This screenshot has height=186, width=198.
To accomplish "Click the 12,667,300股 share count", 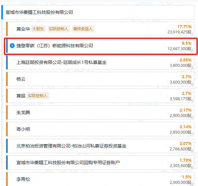I will pyautogui.click(x=179, y=49).
